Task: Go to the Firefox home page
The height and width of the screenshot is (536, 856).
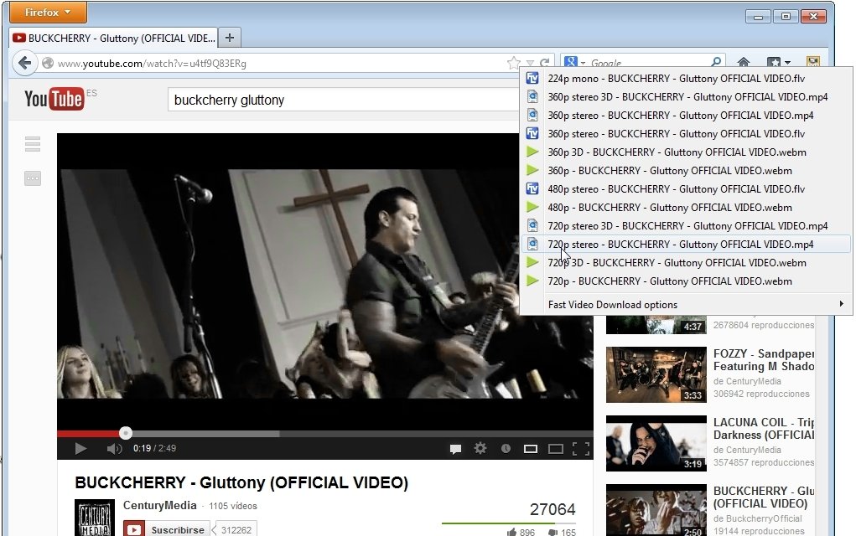Action: (x=744, y=63)
